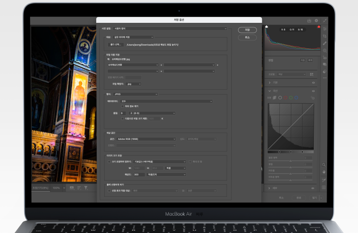Click the Save button in dialog
The width and height of the screenshot is (358, 233).
[x=247, y=30]
